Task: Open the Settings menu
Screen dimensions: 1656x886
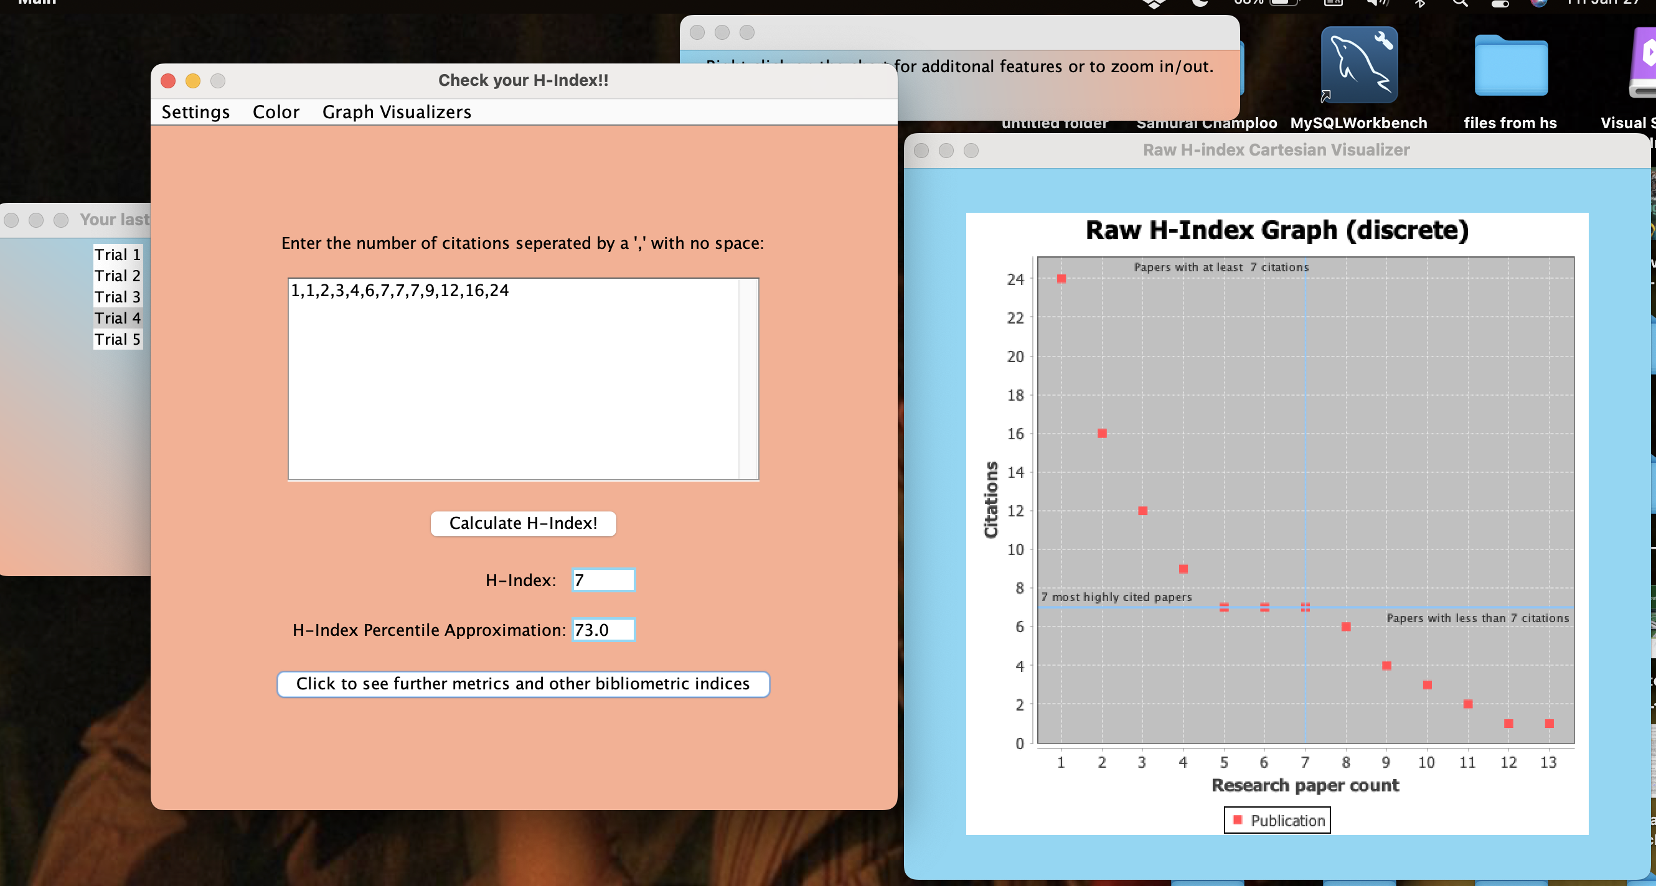Action: click(195, 112)
